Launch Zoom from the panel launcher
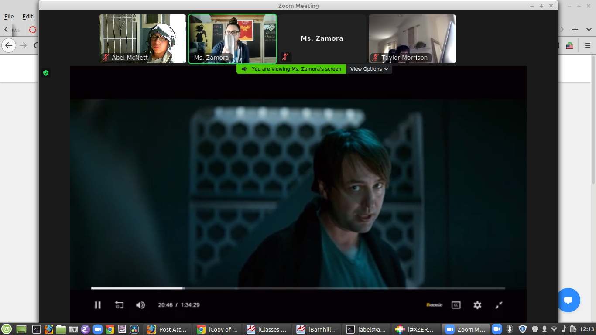This screenshot has width=596, height=335. [x=98, y=329]
